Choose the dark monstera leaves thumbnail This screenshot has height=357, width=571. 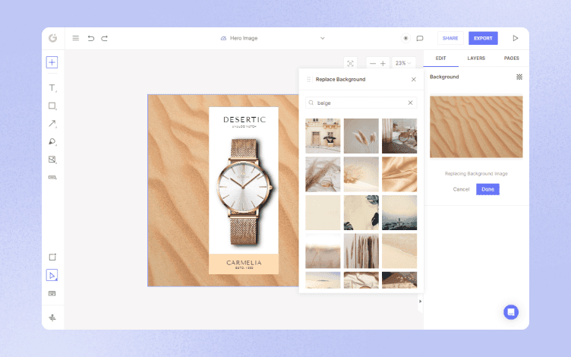tap(361, 213)
